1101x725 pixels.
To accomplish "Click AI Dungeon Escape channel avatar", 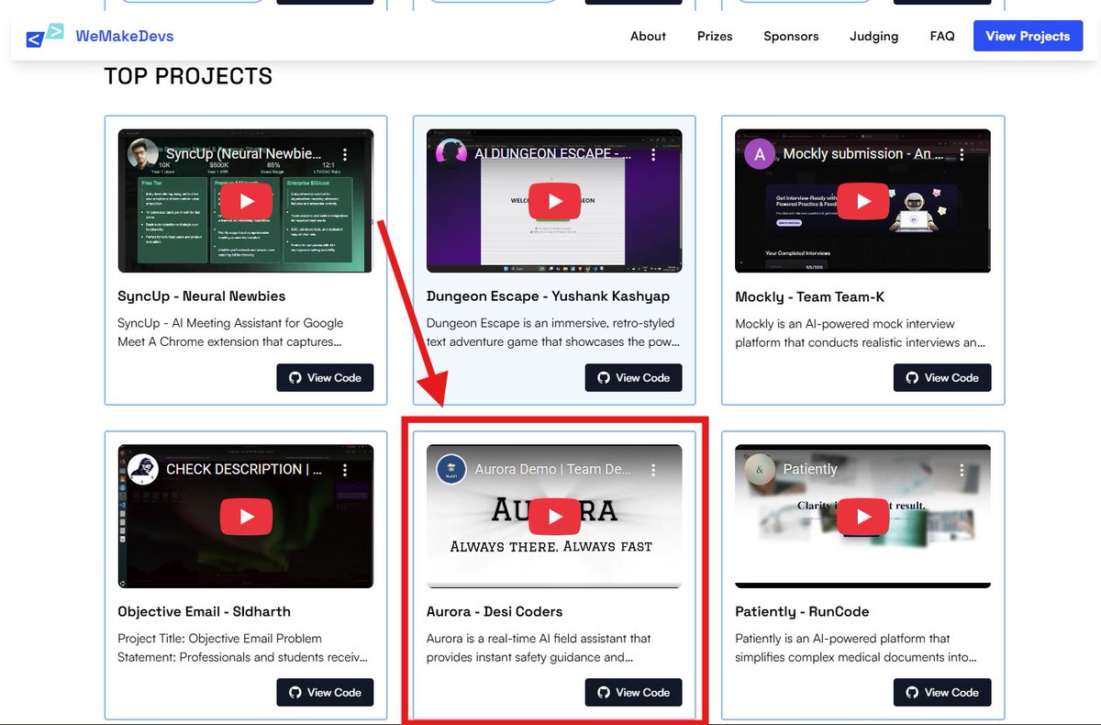I will (450, 154).
